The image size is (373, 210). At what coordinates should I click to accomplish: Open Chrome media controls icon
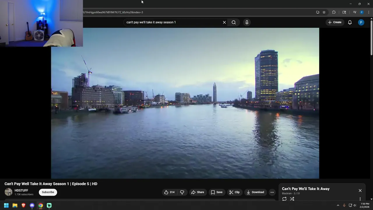[x=355, y=12]
